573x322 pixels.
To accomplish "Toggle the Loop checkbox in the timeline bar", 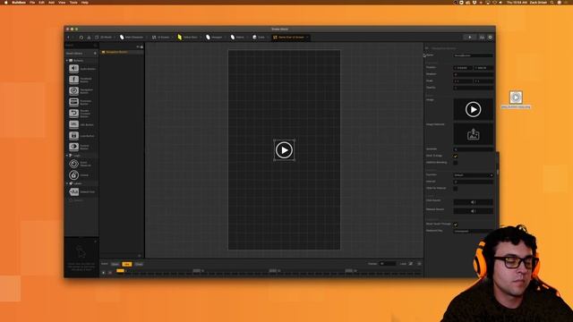I will (411, 264).
